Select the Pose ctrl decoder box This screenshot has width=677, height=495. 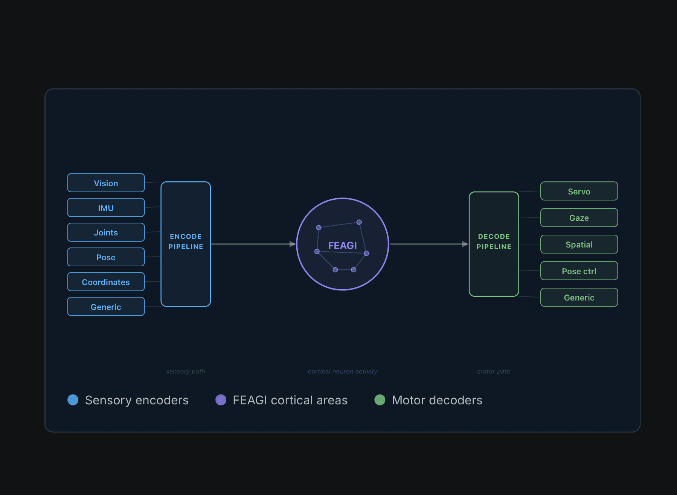579,271
